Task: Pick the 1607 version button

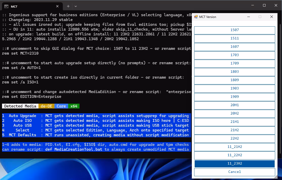Action: (x=234, y=47)
